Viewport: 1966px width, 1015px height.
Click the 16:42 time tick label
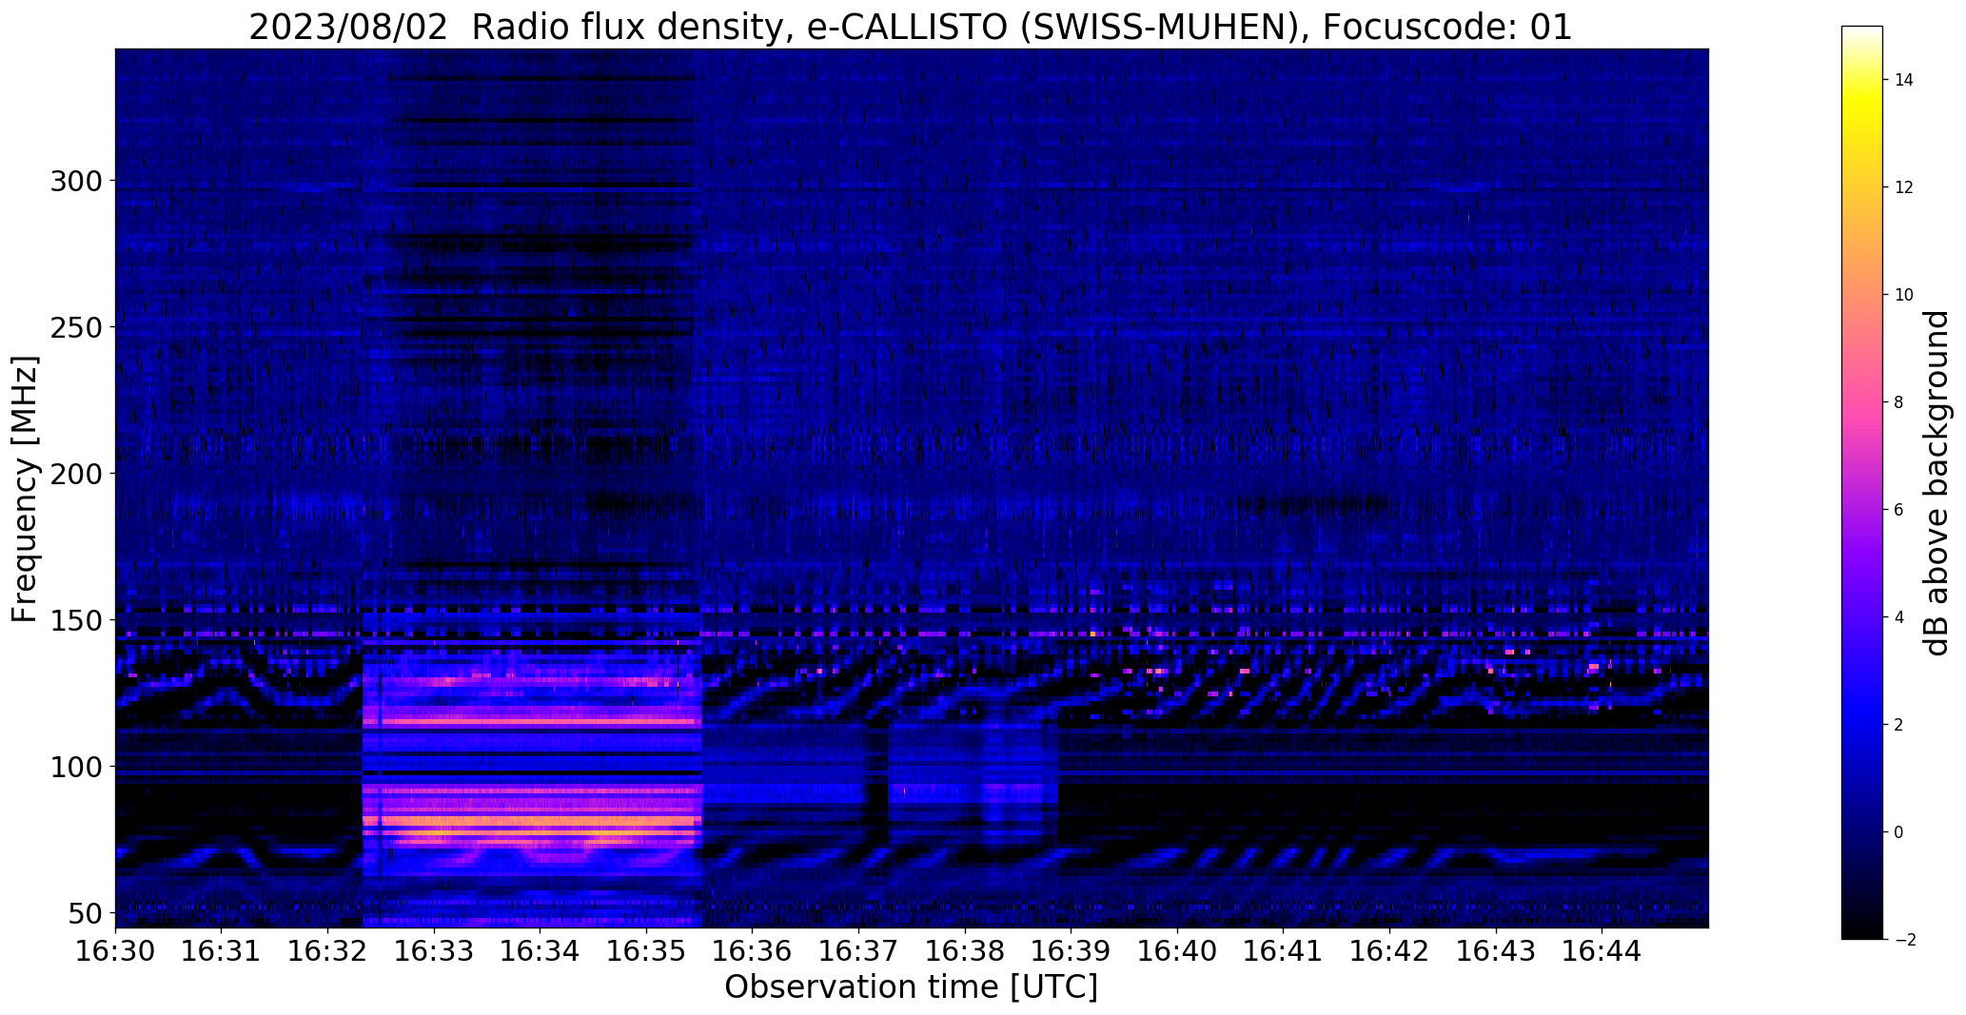click(x=1389, y=950)
